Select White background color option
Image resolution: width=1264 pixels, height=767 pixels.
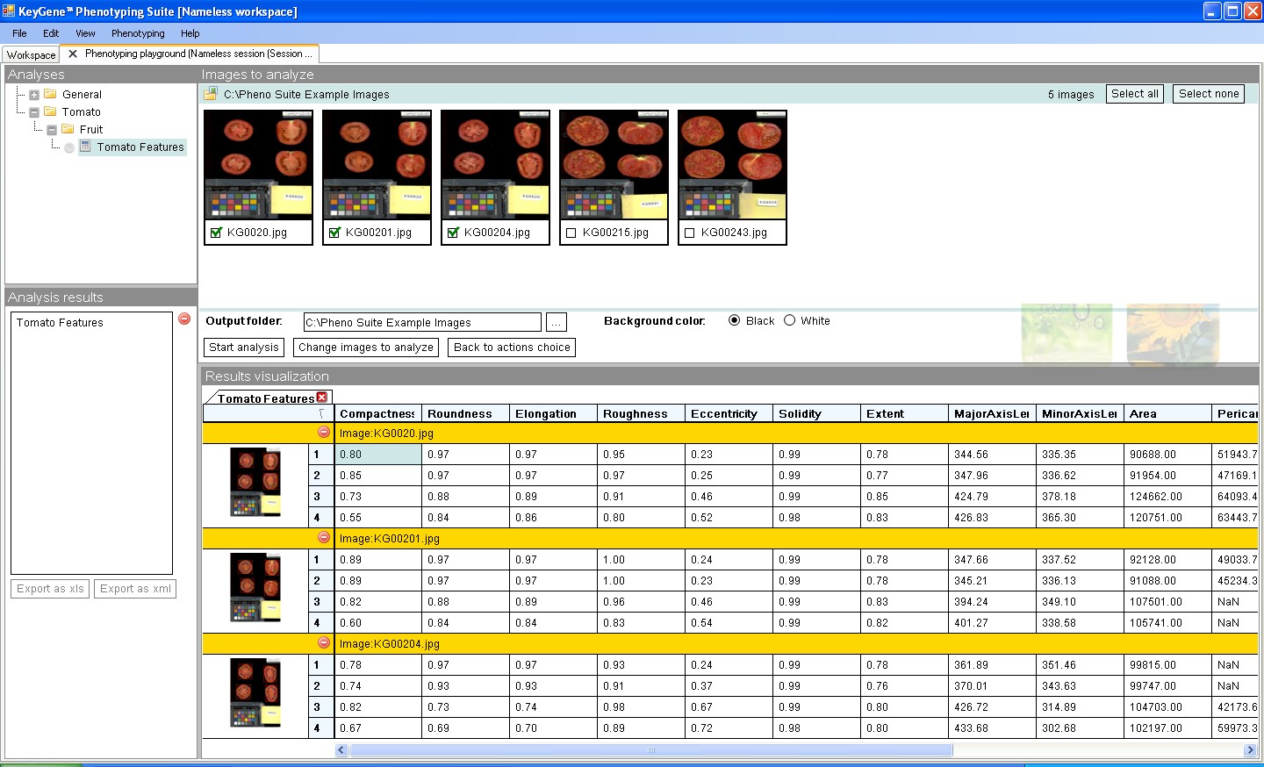pos(790,320)
